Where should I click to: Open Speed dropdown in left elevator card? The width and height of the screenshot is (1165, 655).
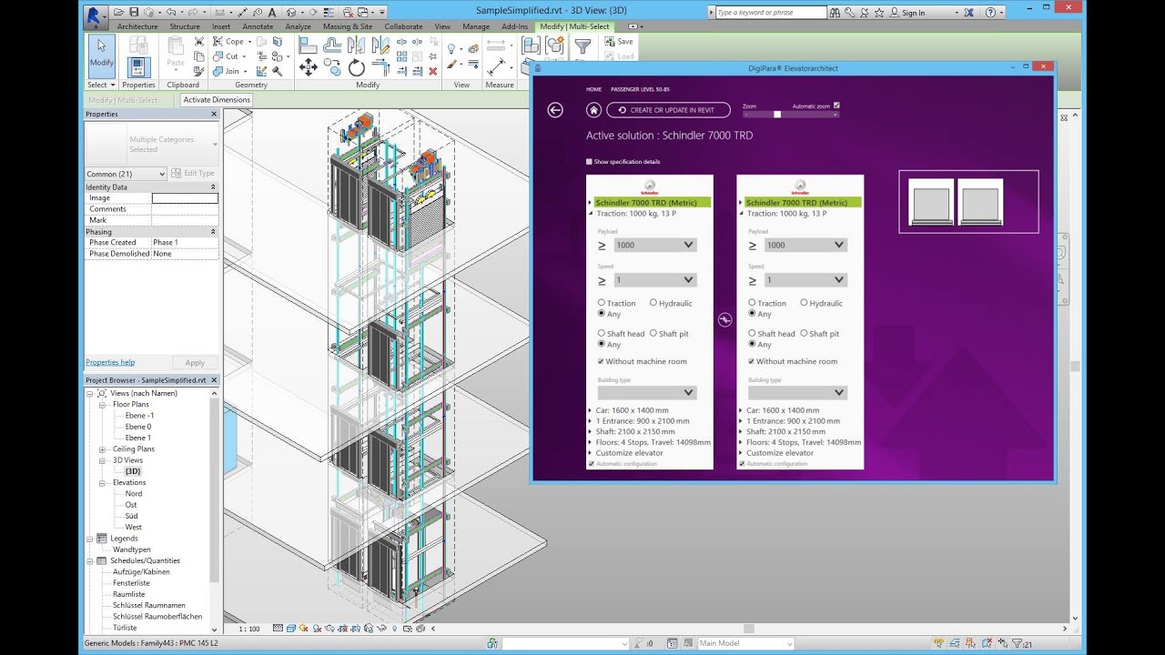tap(653, 280)
